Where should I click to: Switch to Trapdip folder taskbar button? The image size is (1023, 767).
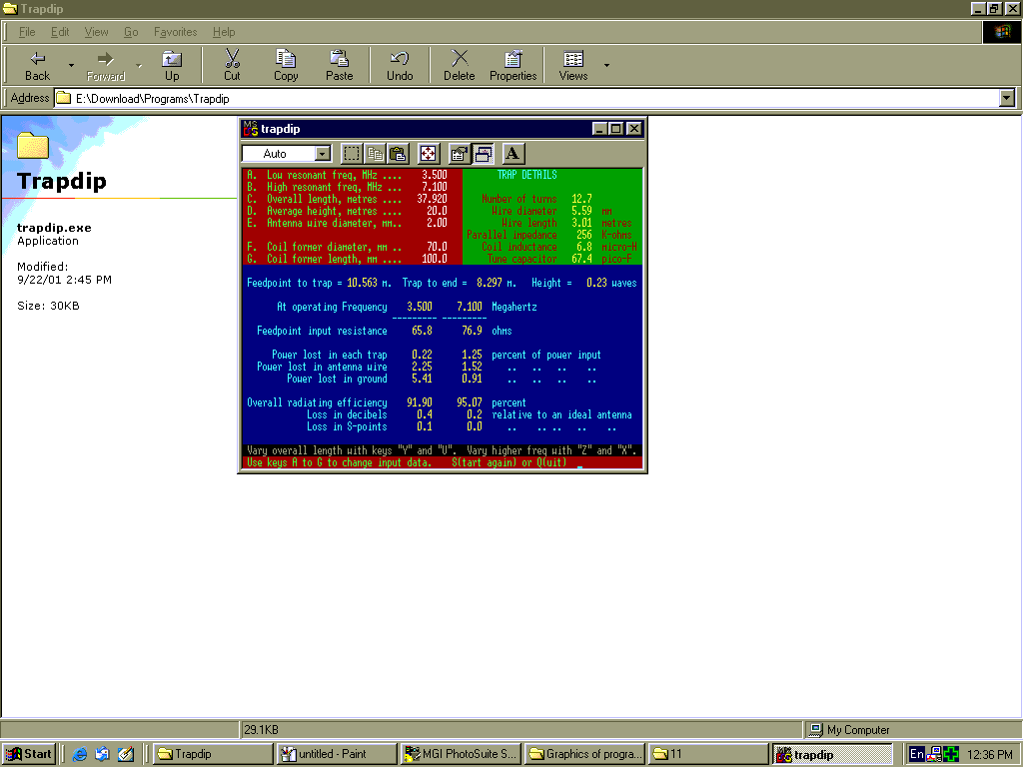click(213, 754)
